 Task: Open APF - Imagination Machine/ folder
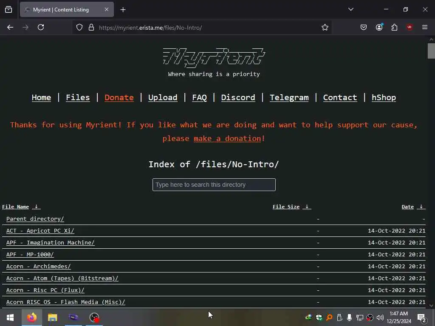(51, 242)
